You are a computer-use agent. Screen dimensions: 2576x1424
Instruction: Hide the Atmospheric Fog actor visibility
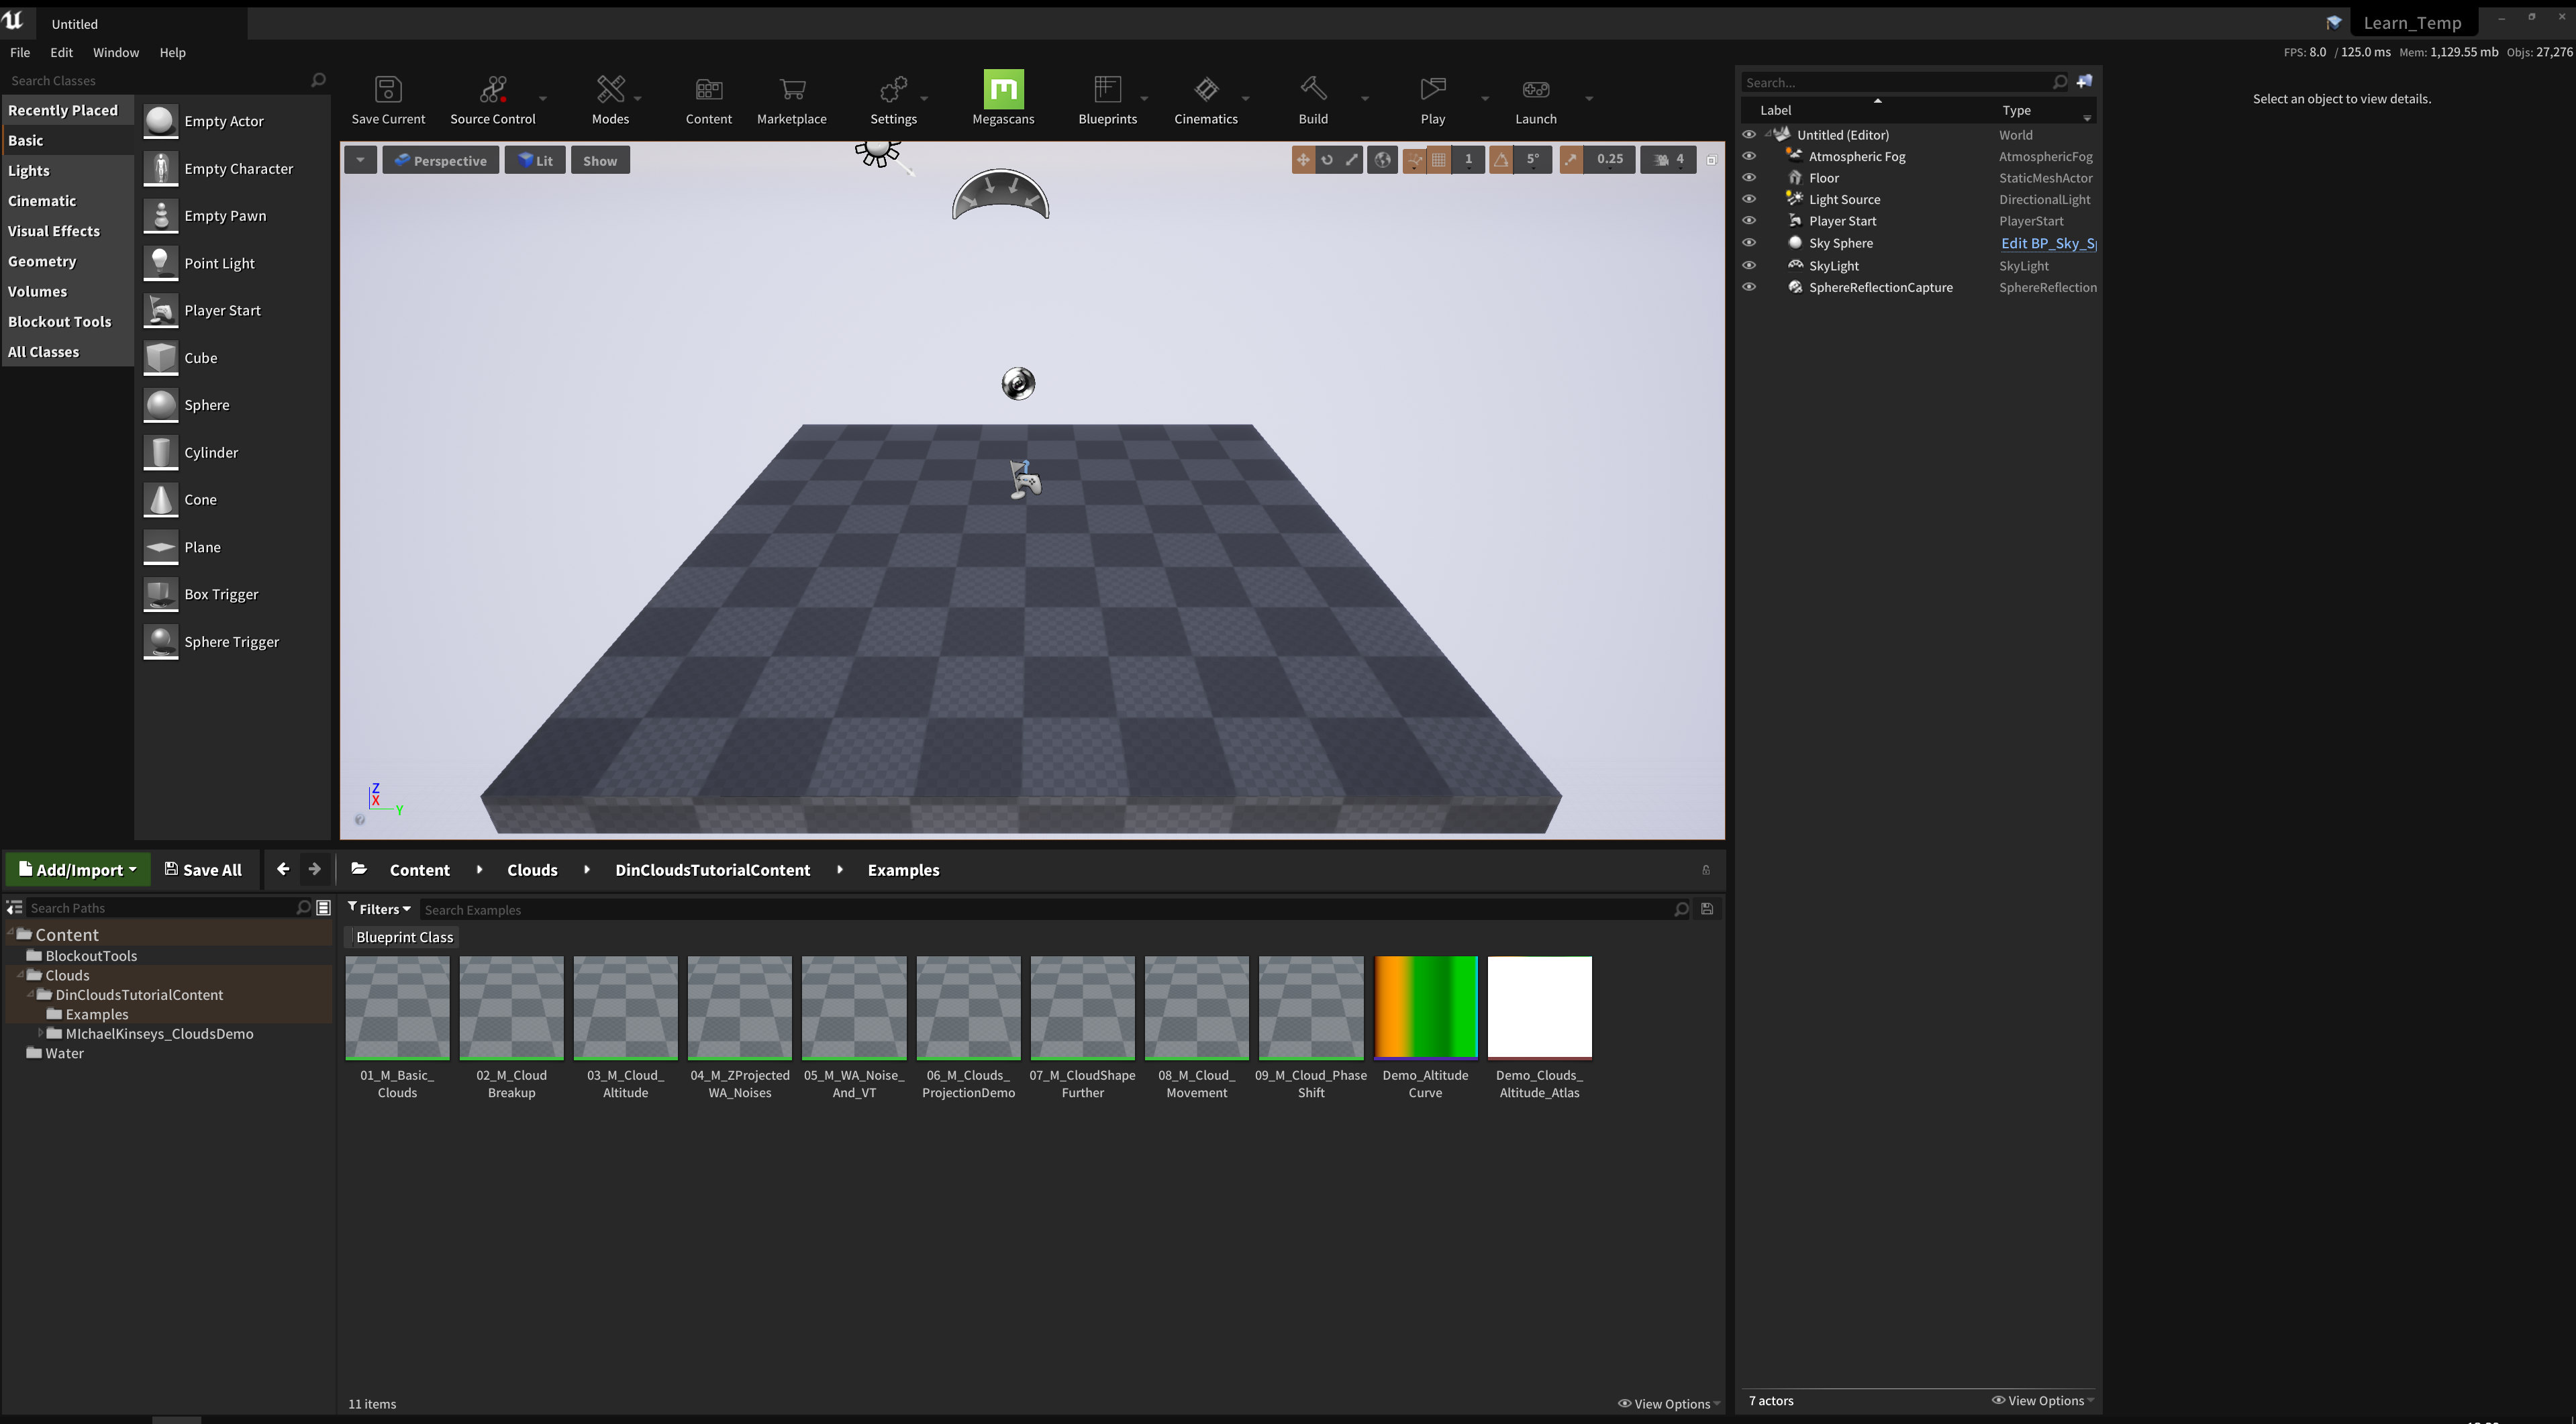tap(1749, 156)
